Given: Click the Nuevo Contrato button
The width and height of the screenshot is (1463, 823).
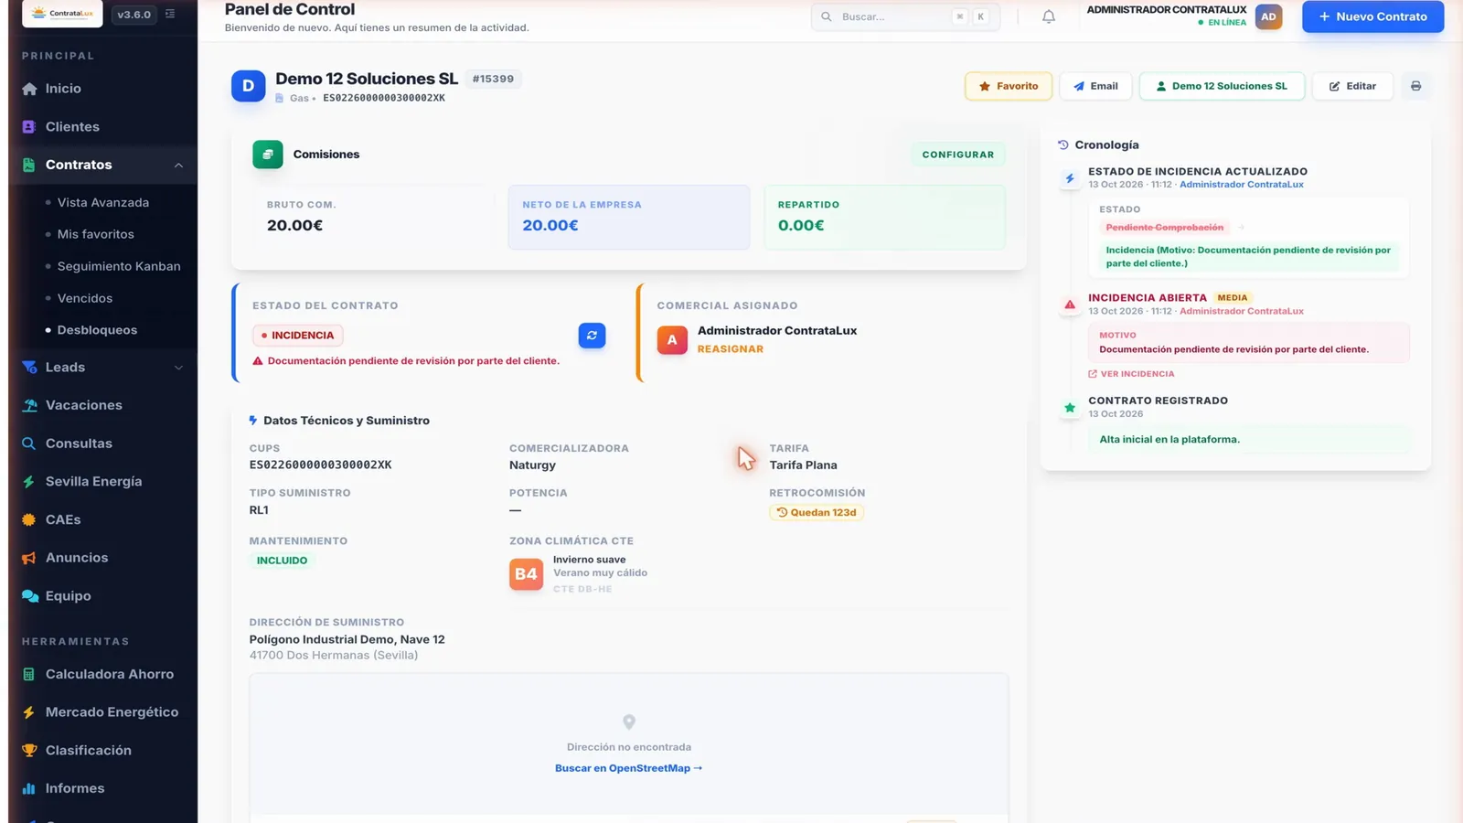Looking at the screenshot, I should click(x=1372, y=16).
